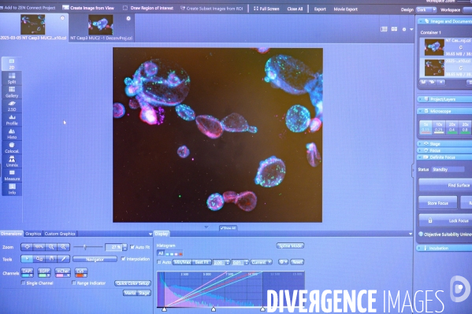Open the Unmix view icon

12,161
